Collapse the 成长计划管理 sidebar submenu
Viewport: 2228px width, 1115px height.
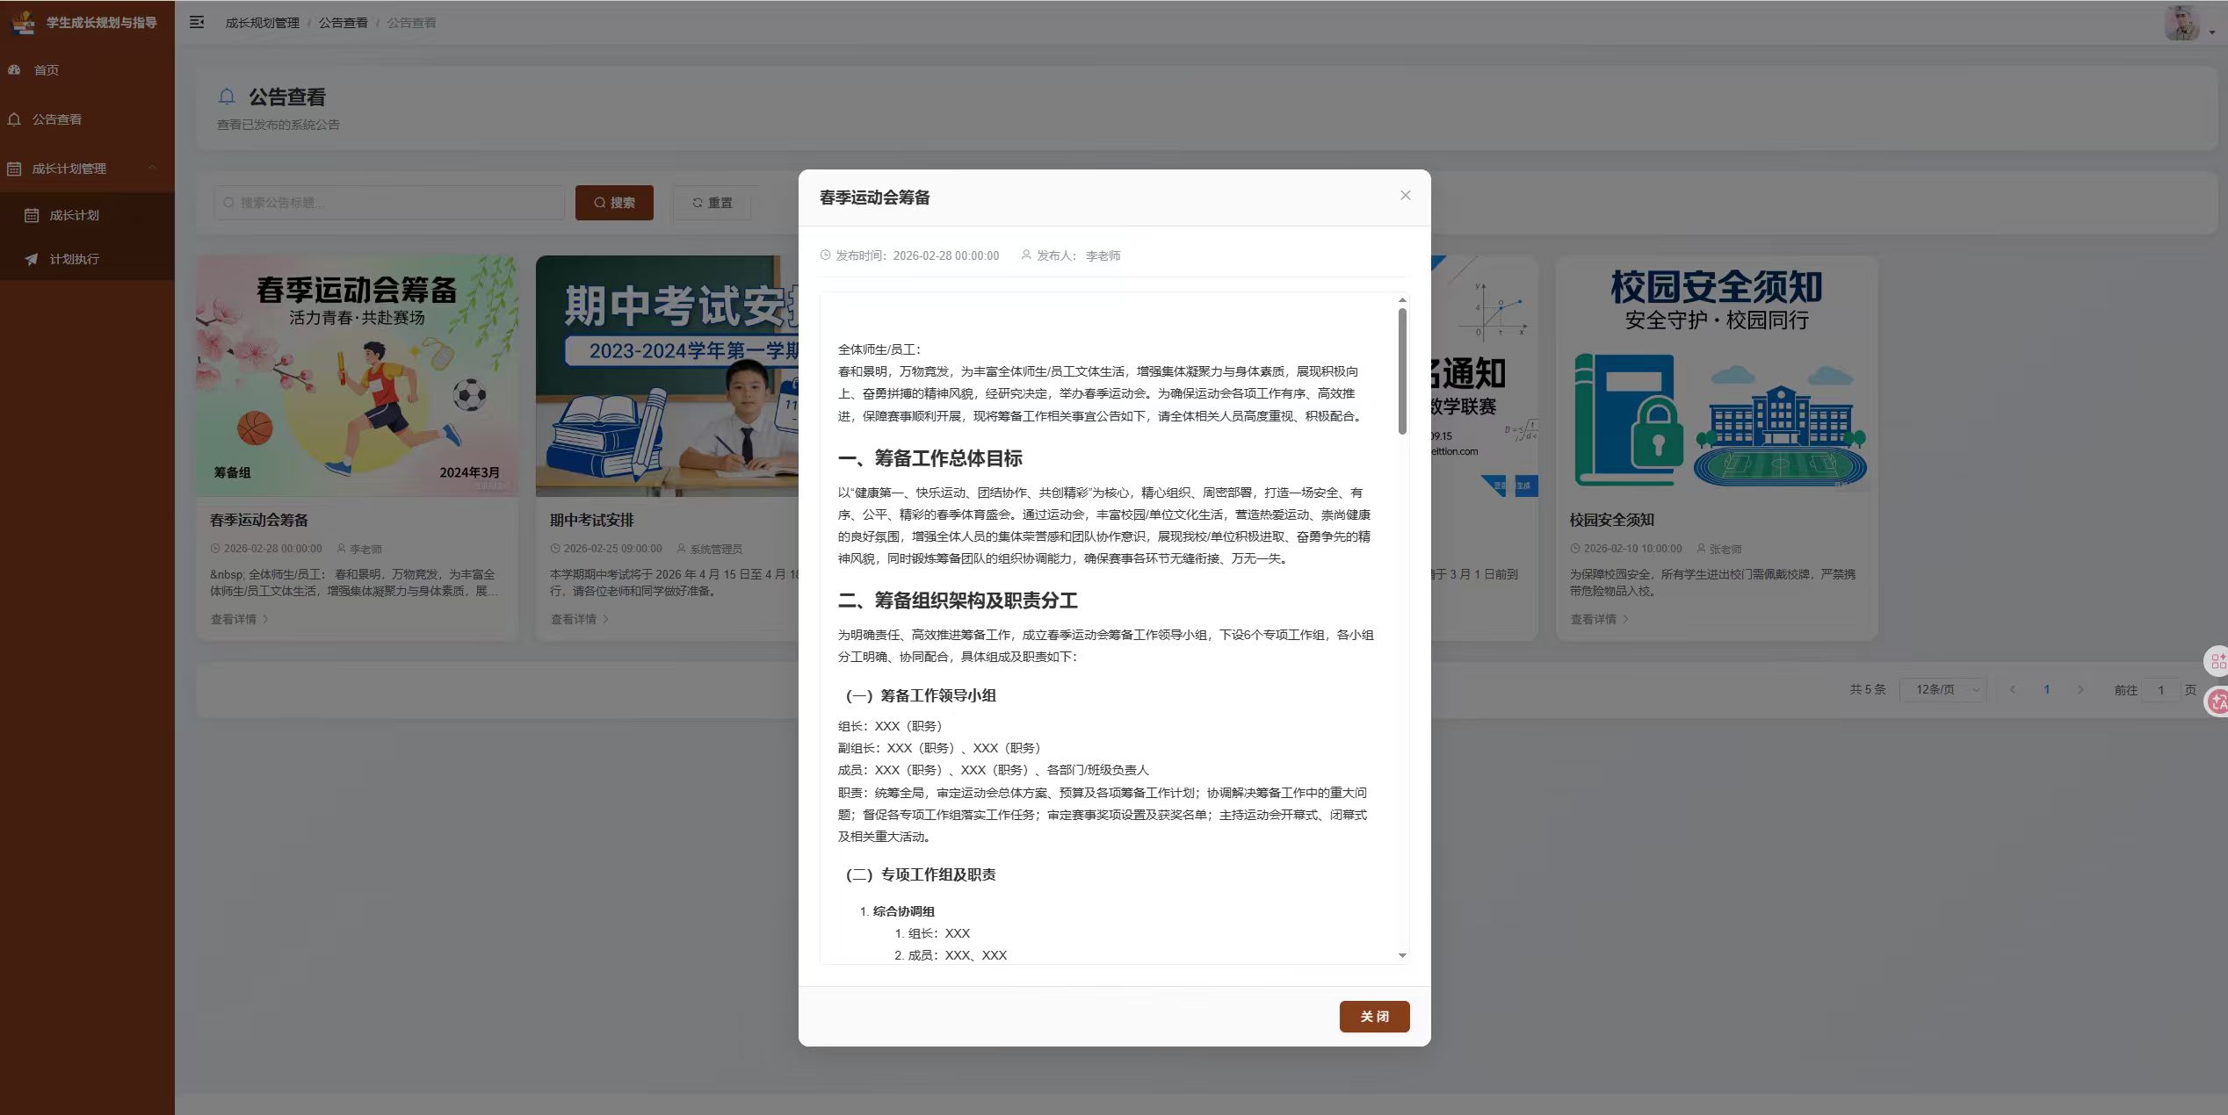point(87,169)
